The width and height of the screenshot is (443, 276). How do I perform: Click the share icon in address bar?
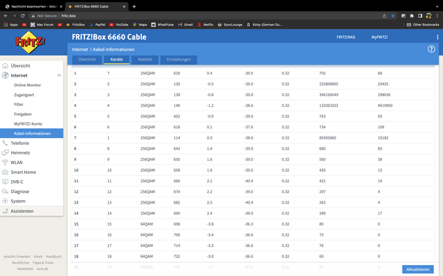pyautogui.click(x=384, y=16)
